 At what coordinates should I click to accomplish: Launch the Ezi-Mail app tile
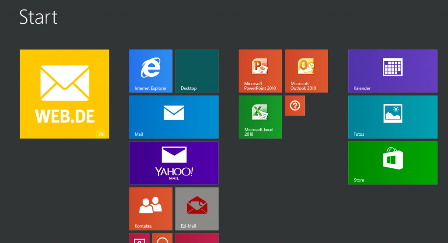click(197, 209)
